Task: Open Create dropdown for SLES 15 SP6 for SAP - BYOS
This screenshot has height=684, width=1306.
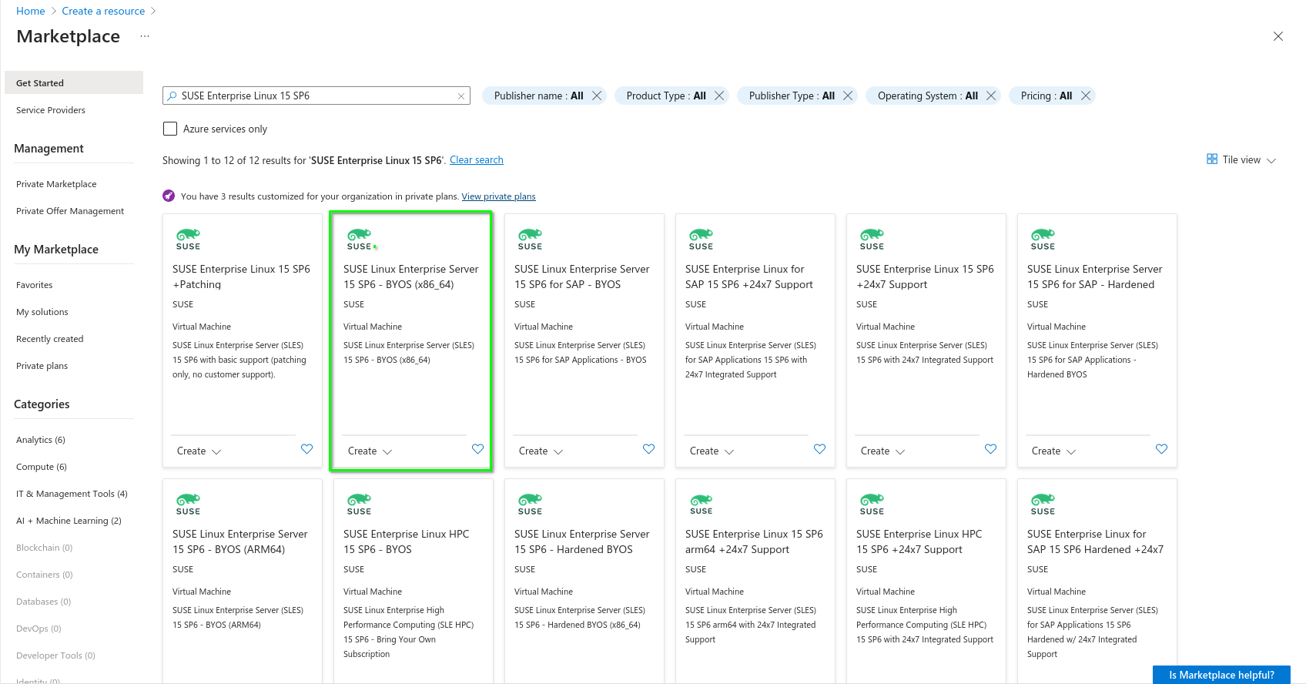Action: [x=541, y=451]
